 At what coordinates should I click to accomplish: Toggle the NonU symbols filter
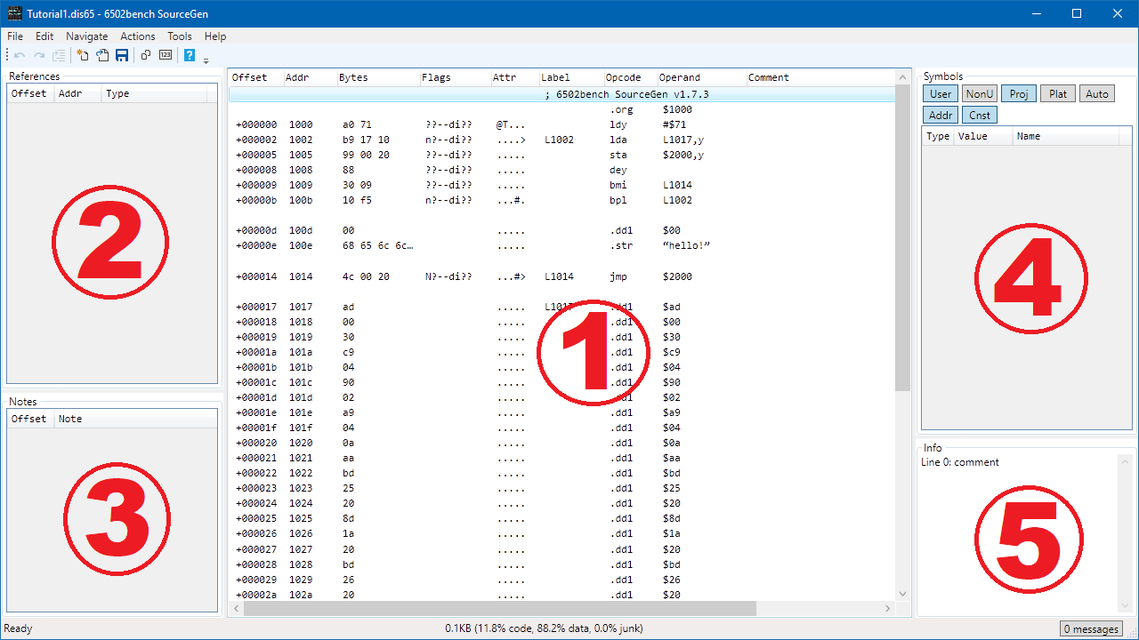(x=980, y=93)
